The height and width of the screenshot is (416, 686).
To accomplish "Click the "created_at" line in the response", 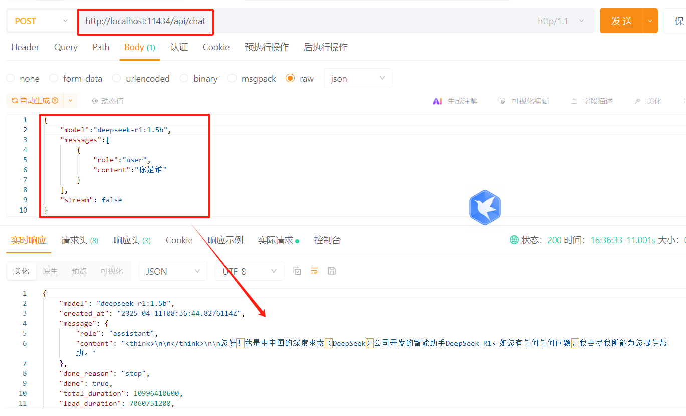I will click(x=152, y=313).
